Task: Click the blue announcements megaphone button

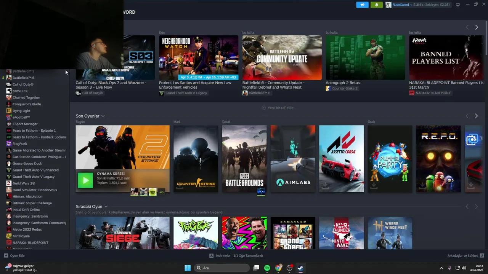Action: [362, 5]
